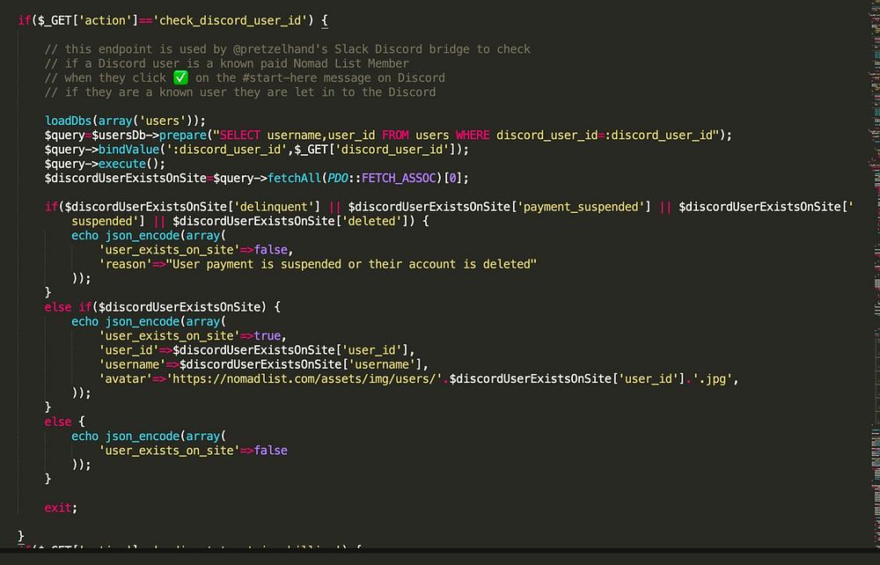Image resolution: width=880 pixels, height=565 pixels.
Task: Click the bindValue method name
Action: tap(128, 150)
